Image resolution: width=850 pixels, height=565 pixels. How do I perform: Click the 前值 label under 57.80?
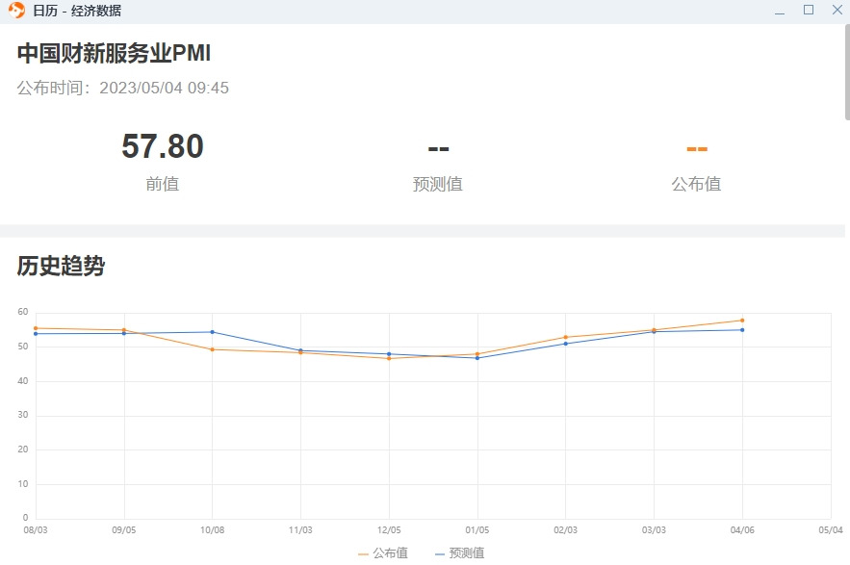[x=162, y=184]
